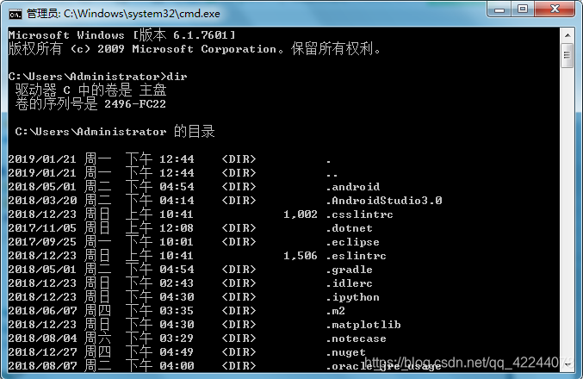The height and width of the screenshot is (379, 583).
Task: Click '<DIR>' in the .gradle row
Action: pyautogui.click(x=239, y=270)
